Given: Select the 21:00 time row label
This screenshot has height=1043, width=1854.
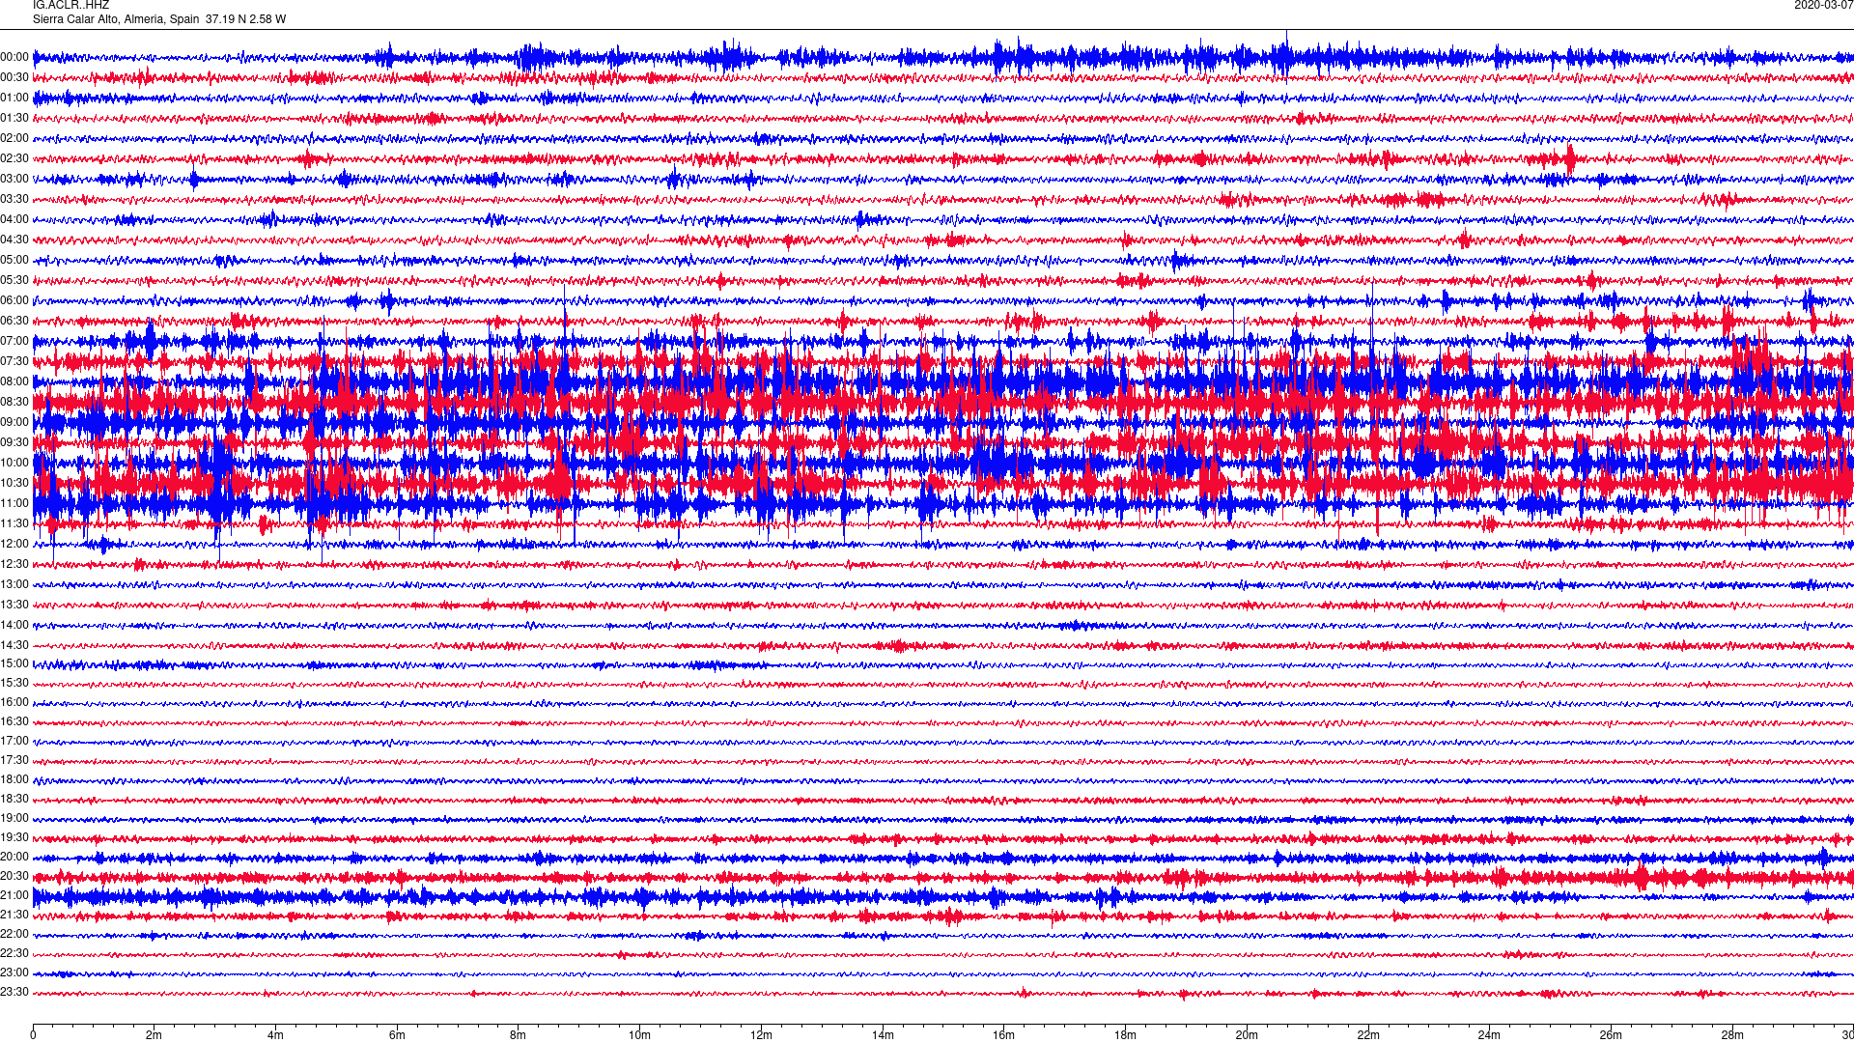Looking at the screenshot, I should 14,896.
